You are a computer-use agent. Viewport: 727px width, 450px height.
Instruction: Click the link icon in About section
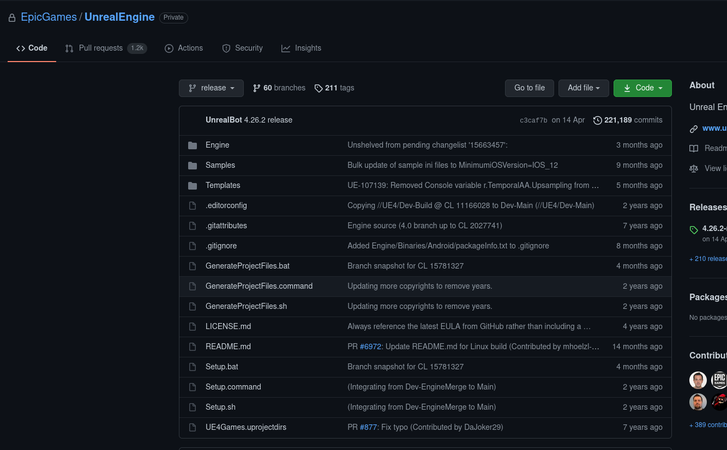pyautogui.click(x=694, y=129)
